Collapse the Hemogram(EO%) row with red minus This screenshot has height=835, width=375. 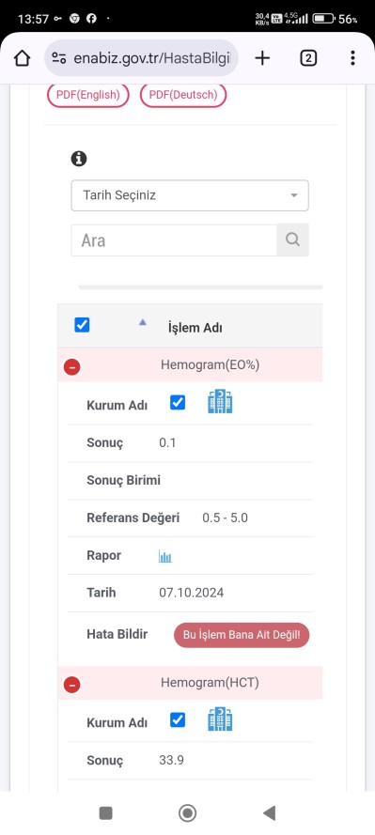pos(72,367)
